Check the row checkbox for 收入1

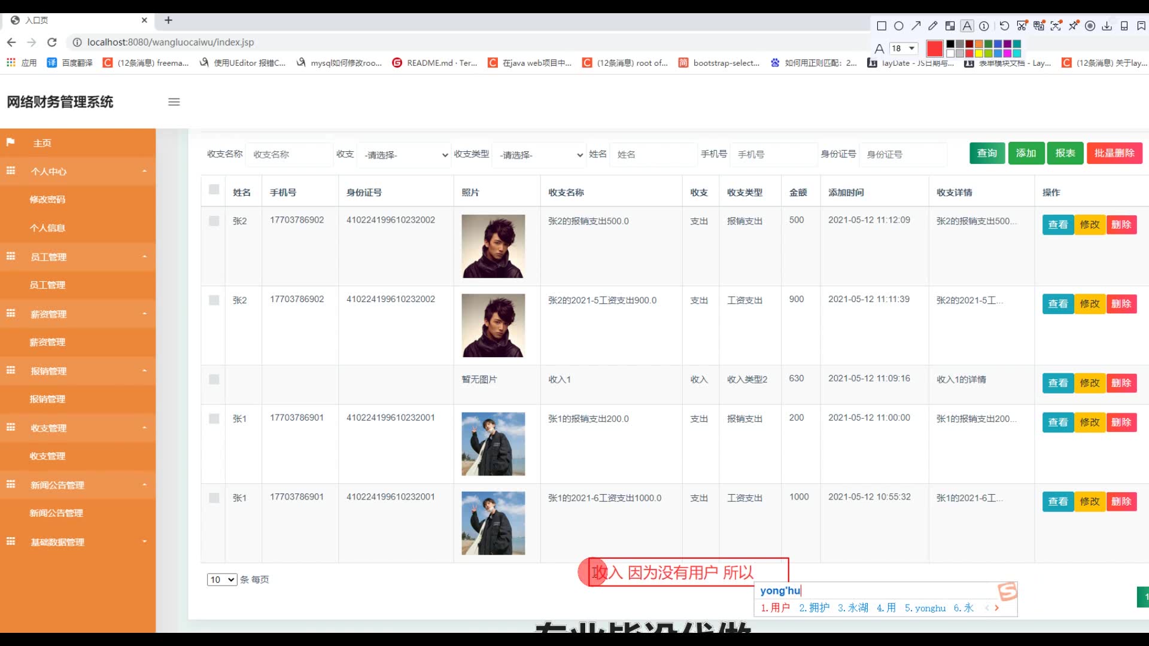point(214,379)
